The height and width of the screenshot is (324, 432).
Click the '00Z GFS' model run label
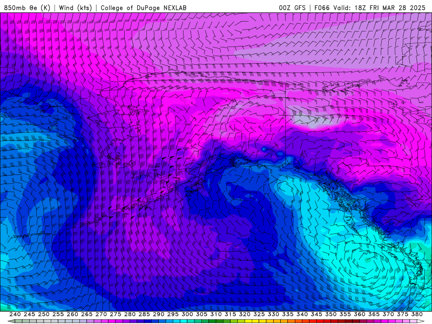[x=292, y=8]
